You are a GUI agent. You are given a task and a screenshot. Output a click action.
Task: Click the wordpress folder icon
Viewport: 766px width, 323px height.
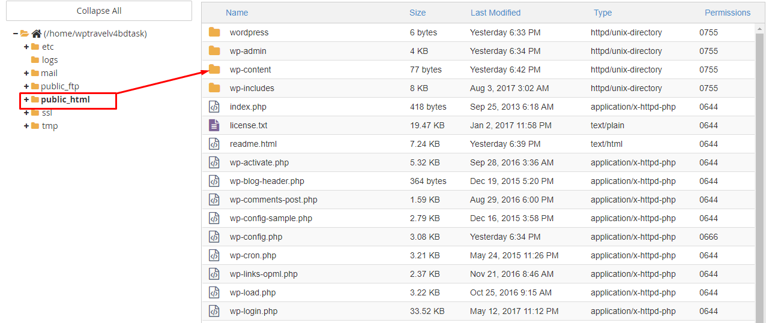coord(214,32)
